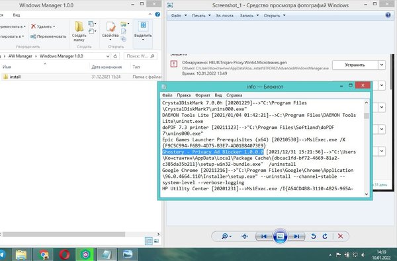Screen dimensions: 397x261
Task: Click Open icon beside Свойства
Action: click(x=124, y=24)
